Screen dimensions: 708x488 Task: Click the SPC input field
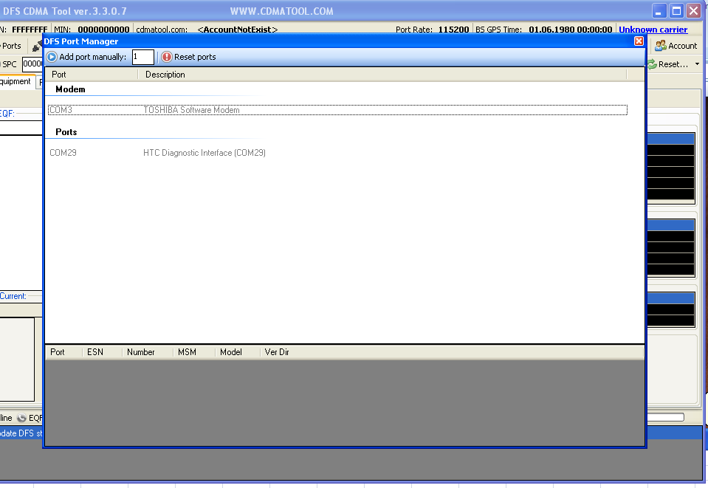[x=32, y=63]
